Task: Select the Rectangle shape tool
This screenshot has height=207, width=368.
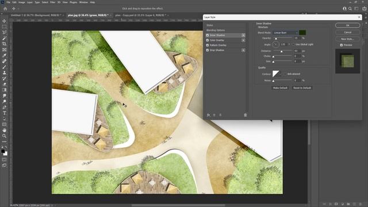Action: [4, 124]
